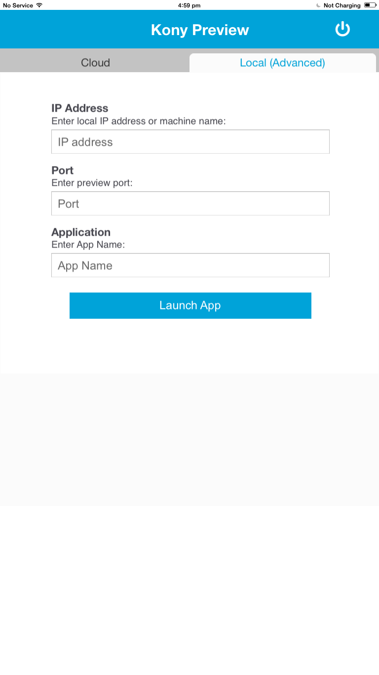The width and height of the screenshot is (379, 675).
Task: Click the 'Enter preview port' hint text
Action: pyautogui.click(x=92, y=183)
